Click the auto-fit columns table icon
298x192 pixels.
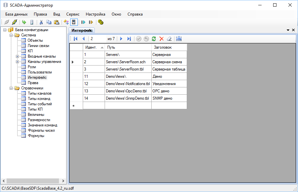[x=179, y=39]
